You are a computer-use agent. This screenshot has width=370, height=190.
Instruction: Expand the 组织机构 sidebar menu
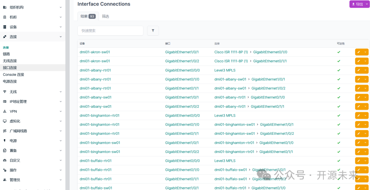pos(61,7)
